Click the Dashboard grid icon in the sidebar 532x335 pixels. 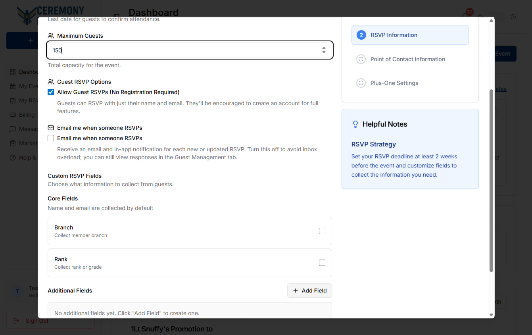point(12,72)
